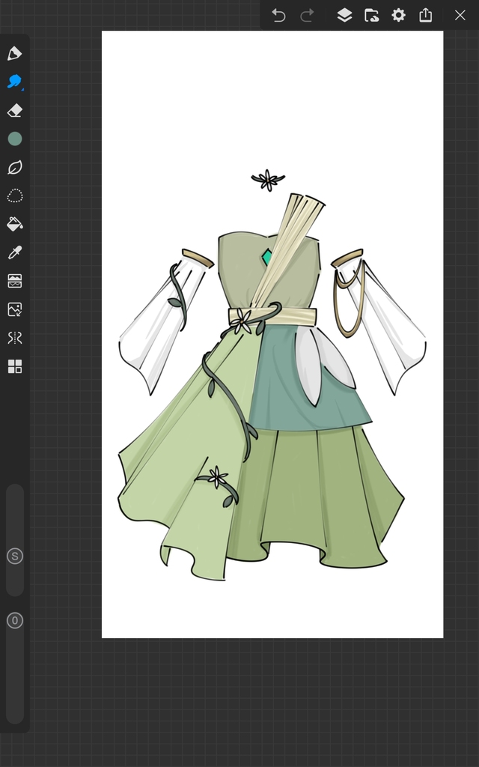The image size is (479, 767).
Task: Open the current color swatch picker
Action: point(15,139)
